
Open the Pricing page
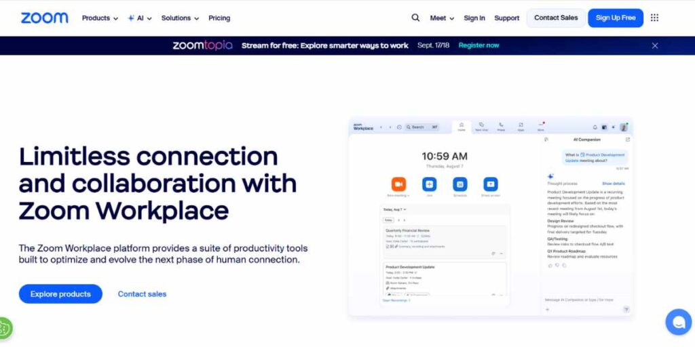coord(219,18)
